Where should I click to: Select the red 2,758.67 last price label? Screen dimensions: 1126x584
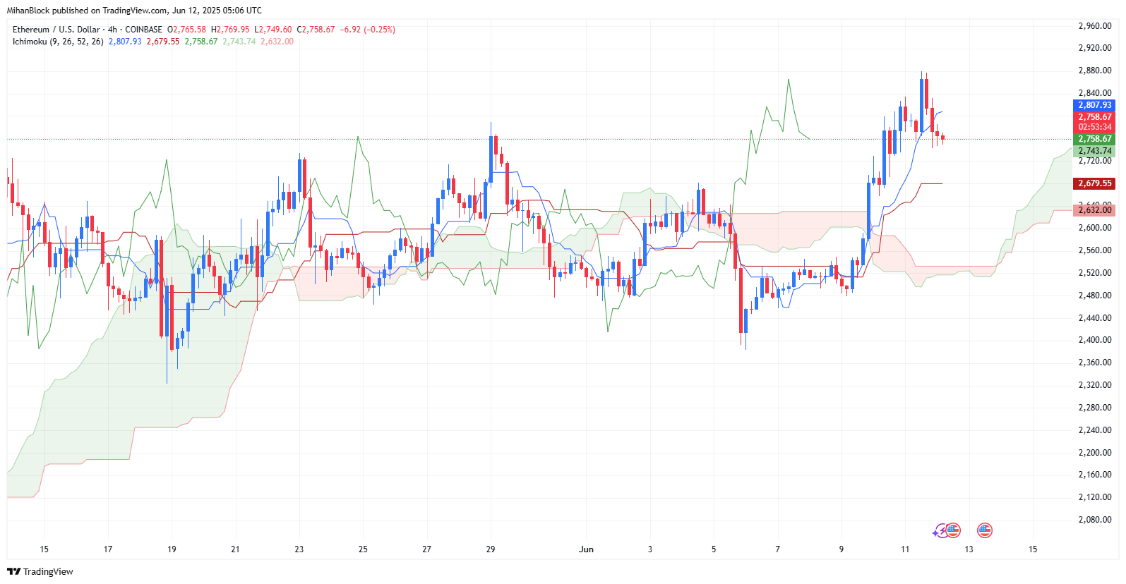1094,117
